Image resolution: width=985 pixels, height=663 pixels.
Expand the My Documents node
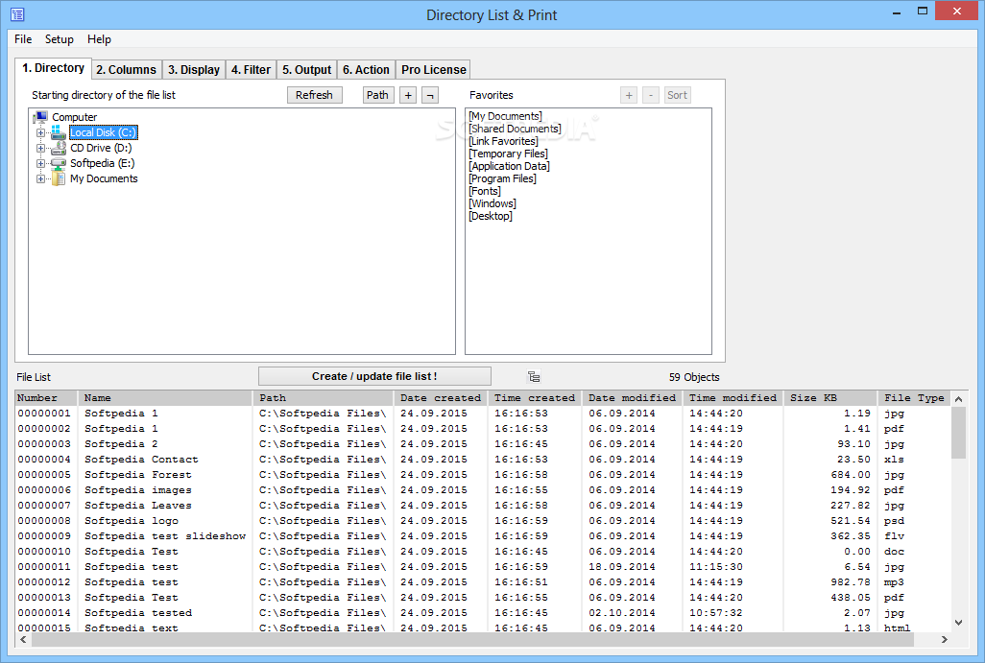coord(40,178)
